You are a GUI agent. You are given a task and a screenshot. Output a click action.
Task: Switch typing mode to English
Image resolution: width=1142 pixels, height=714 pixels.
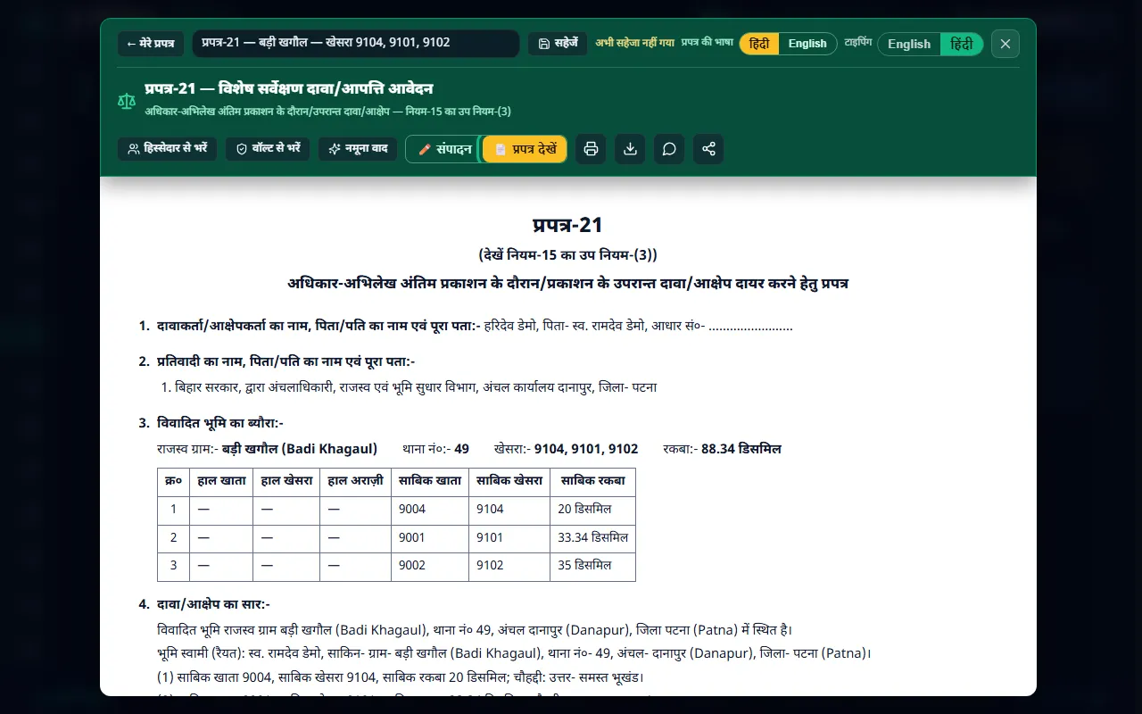pos(909,44)
